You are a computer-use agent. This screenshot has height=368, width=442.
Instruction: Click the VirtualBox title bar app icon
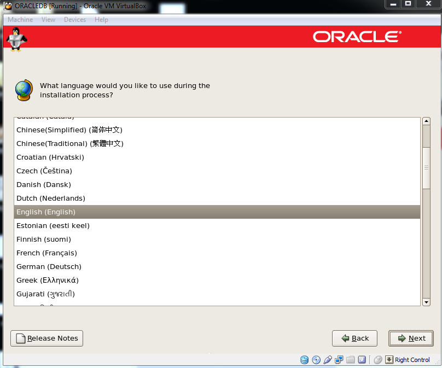point(8,5)
